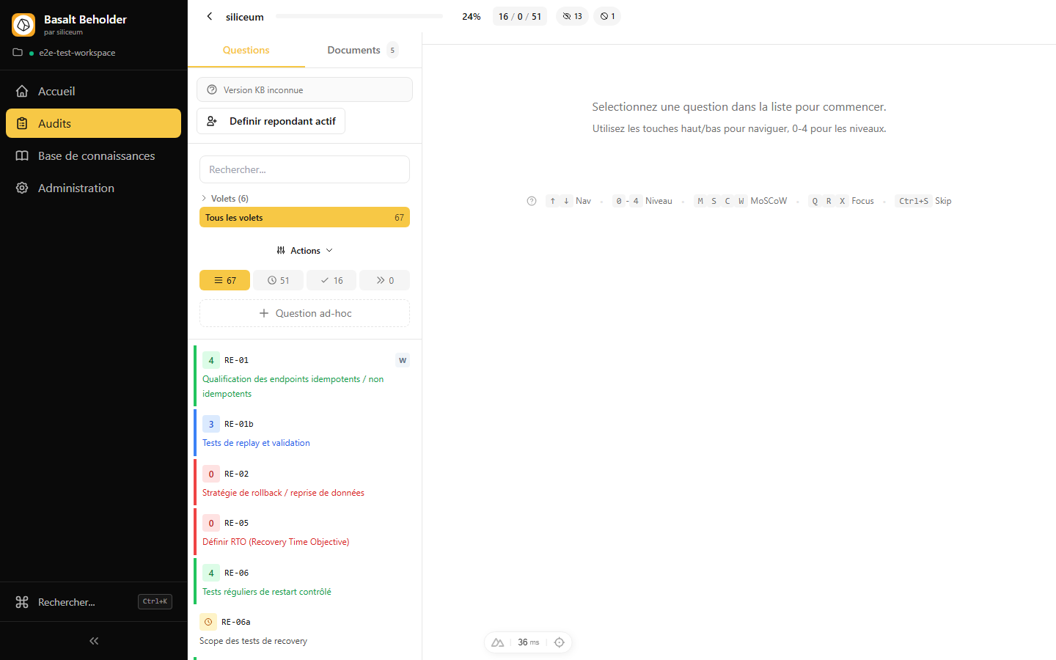1056x660 pixels.
Task: Select Tous les volets filter
Action: click(x=304, y=217)
